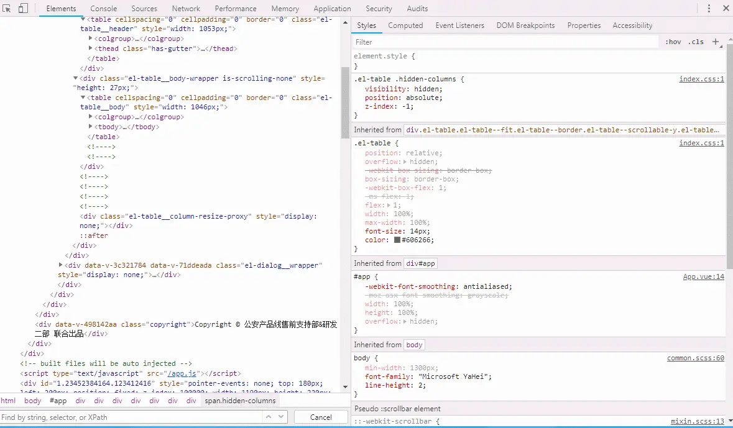Switch to the Elements tab

[x=61, y=9]
